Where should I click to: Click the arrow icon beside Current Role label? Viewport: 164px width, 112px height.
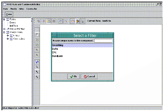tap(83, 21)
